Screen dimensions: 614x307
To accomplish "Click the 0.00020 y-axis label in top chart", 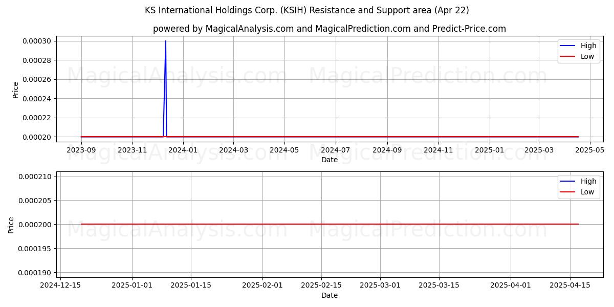I will tap(38, 137).
